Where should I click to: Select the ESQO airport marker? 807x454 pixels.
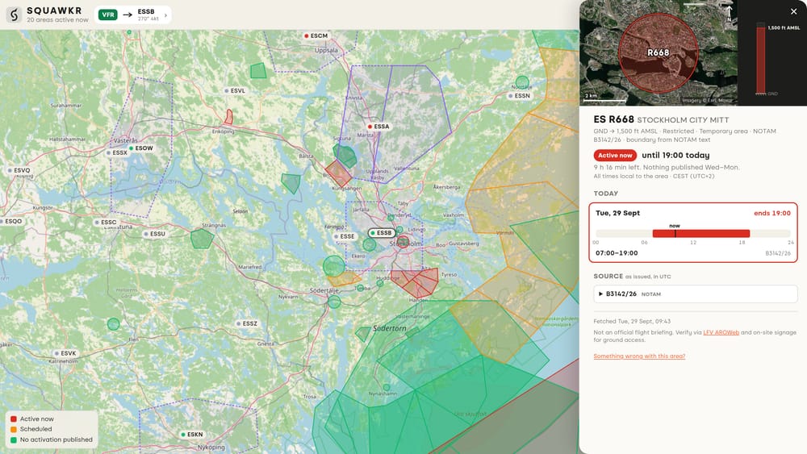[11, 221]
